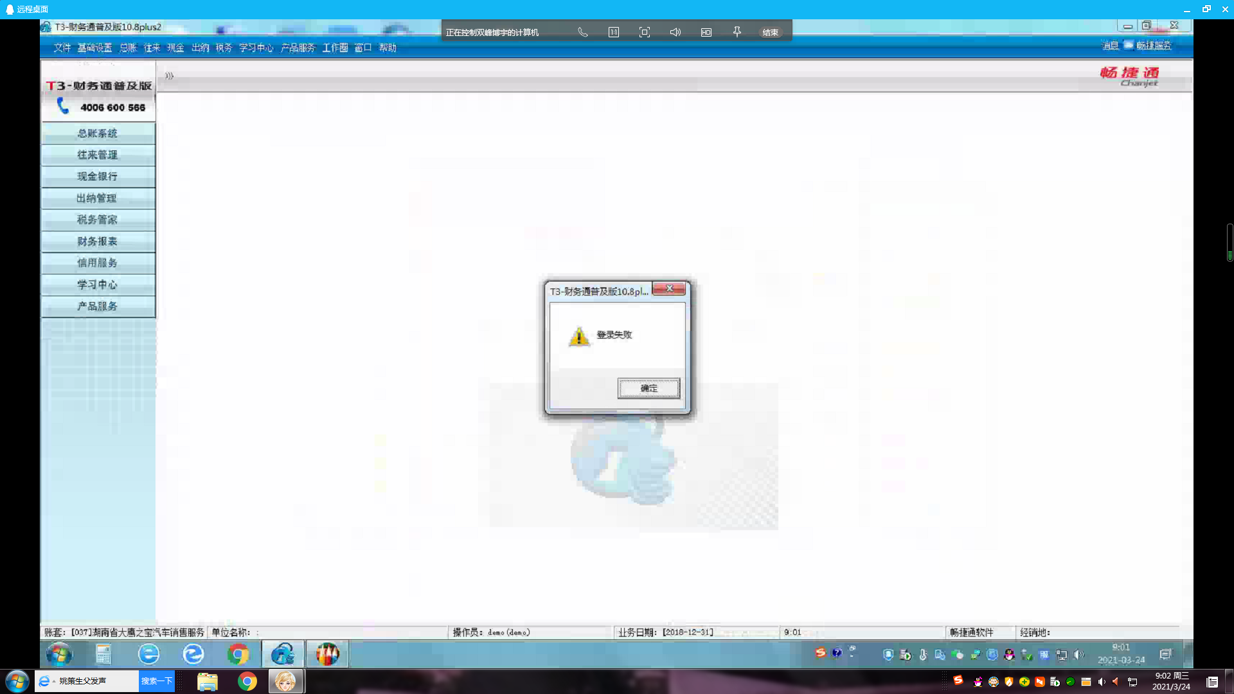The width and height of the screenshot is (1234, 694).
Task: Select 往来管理 in the sidebar
Action: pos(98,155)
